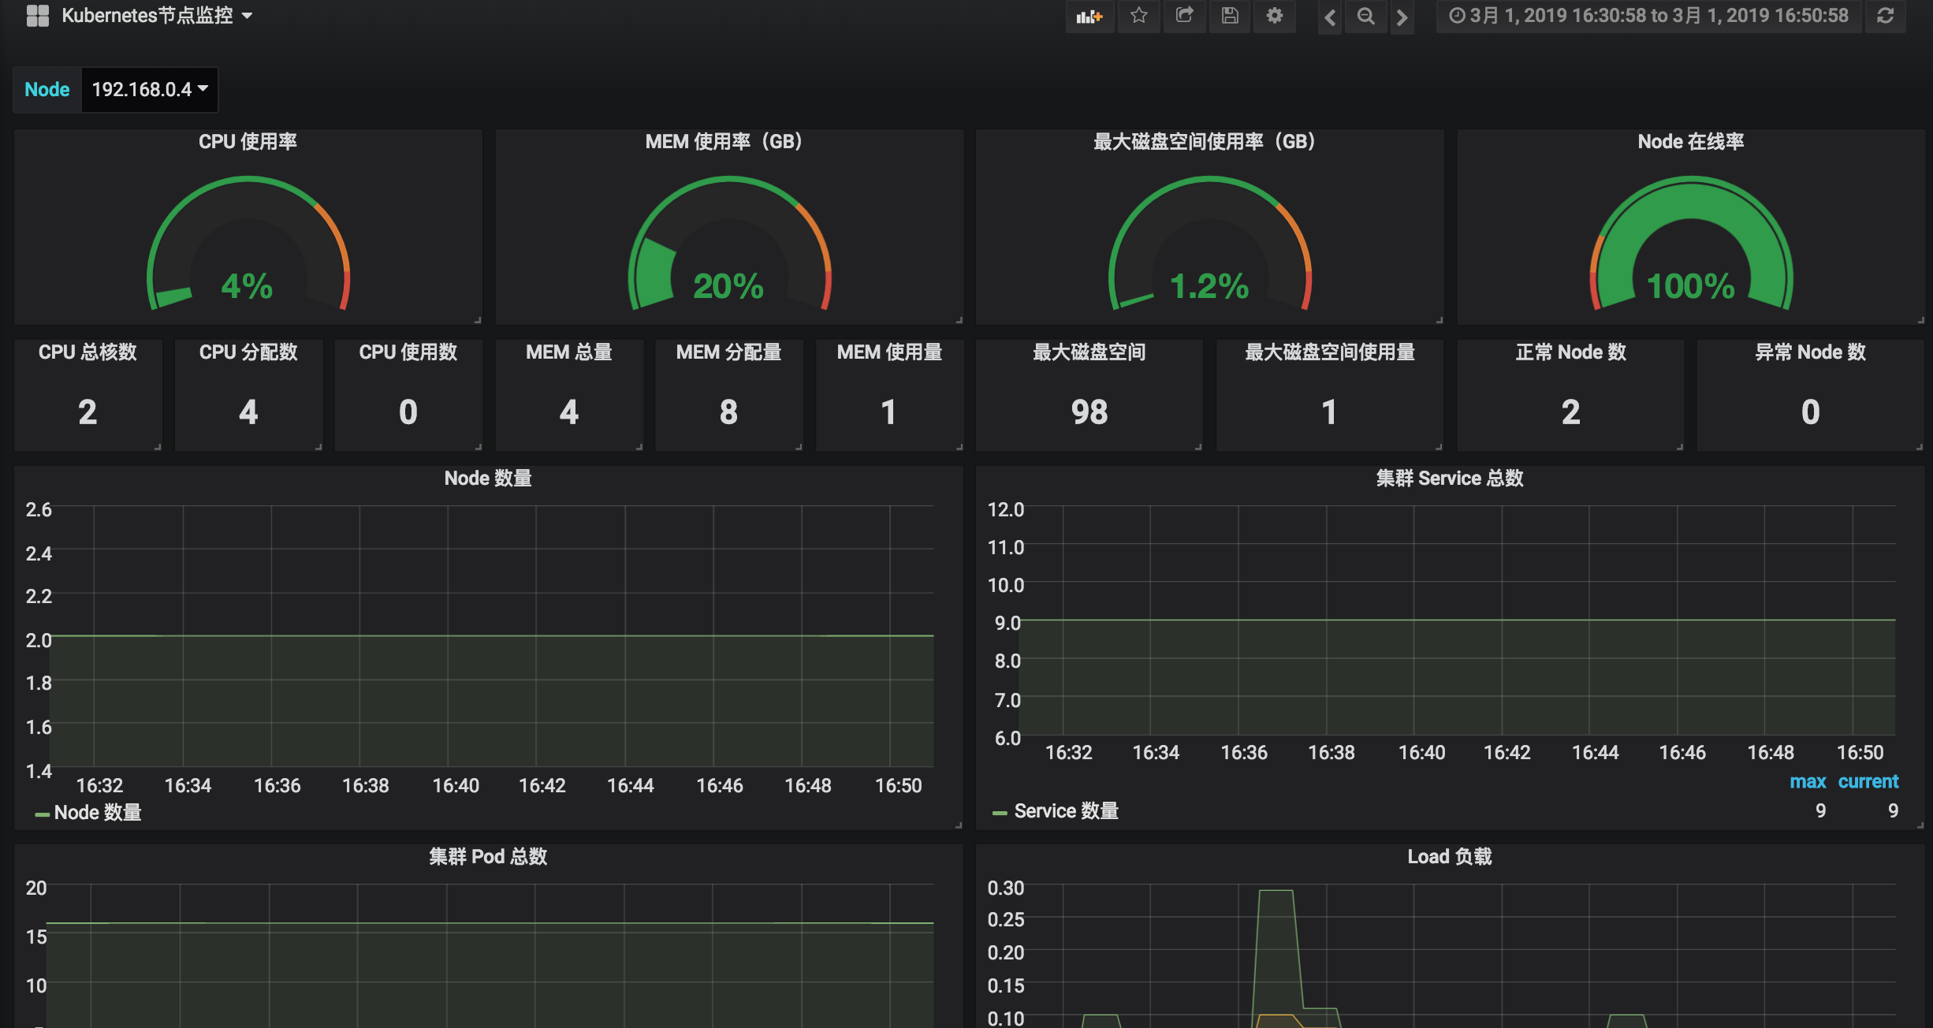The height and width of the screenshot is (1028, 1933).
Task: Toggle the Node 数量 legend series
Action: click(x=98, y=813)
